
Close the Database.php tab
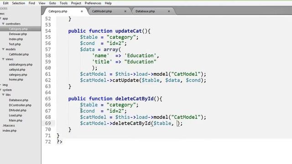(x=169, y=11)
